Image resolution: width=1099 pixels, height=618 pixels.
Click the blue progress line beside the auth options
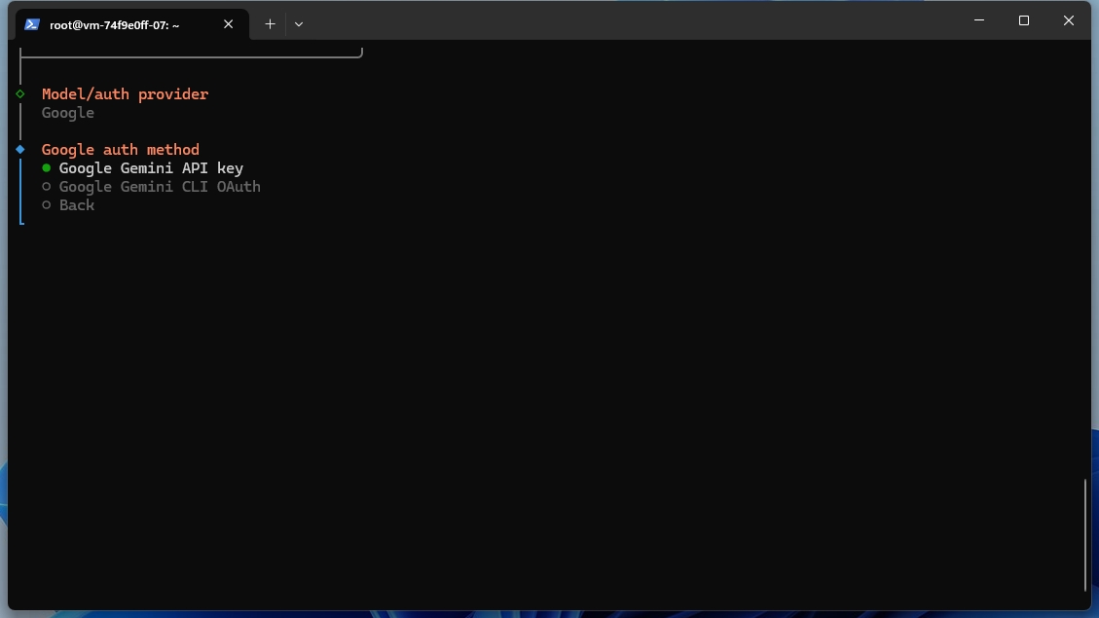coord(21,190)
